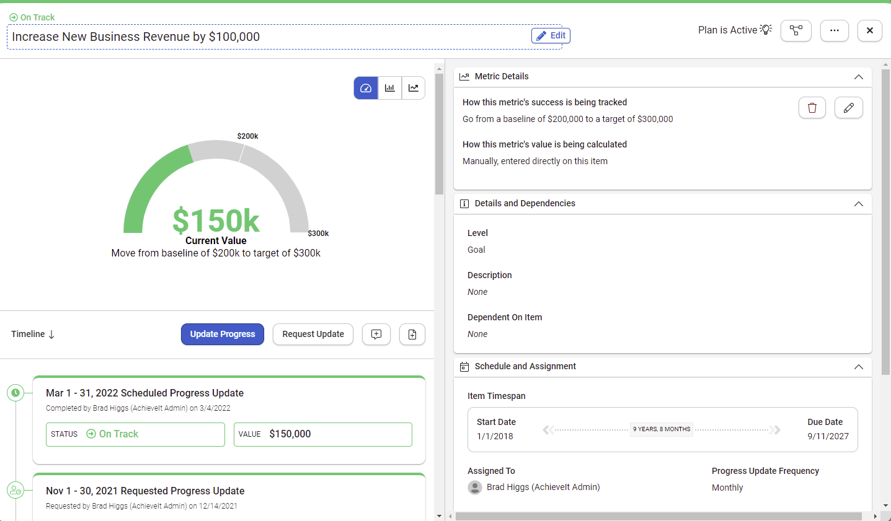
Task: Click the goal title text field
Action: pos(285,37)
